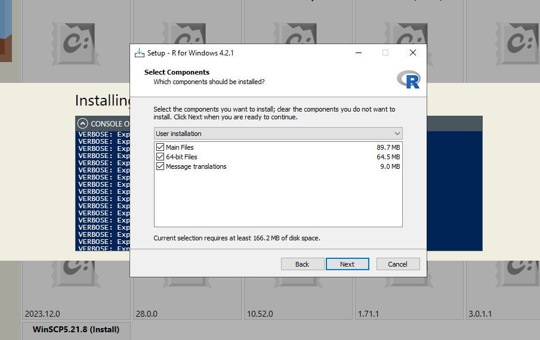Click the 89.7 MB size value

pyautogui.click(x=388, y=147)
